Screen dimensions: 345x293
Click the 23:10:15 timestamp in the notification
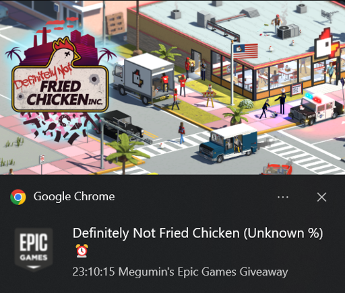[x=94, y=271]
